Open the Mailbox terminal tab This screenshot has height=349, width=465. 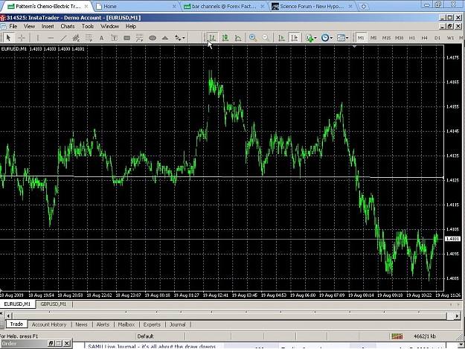[126, 324]
